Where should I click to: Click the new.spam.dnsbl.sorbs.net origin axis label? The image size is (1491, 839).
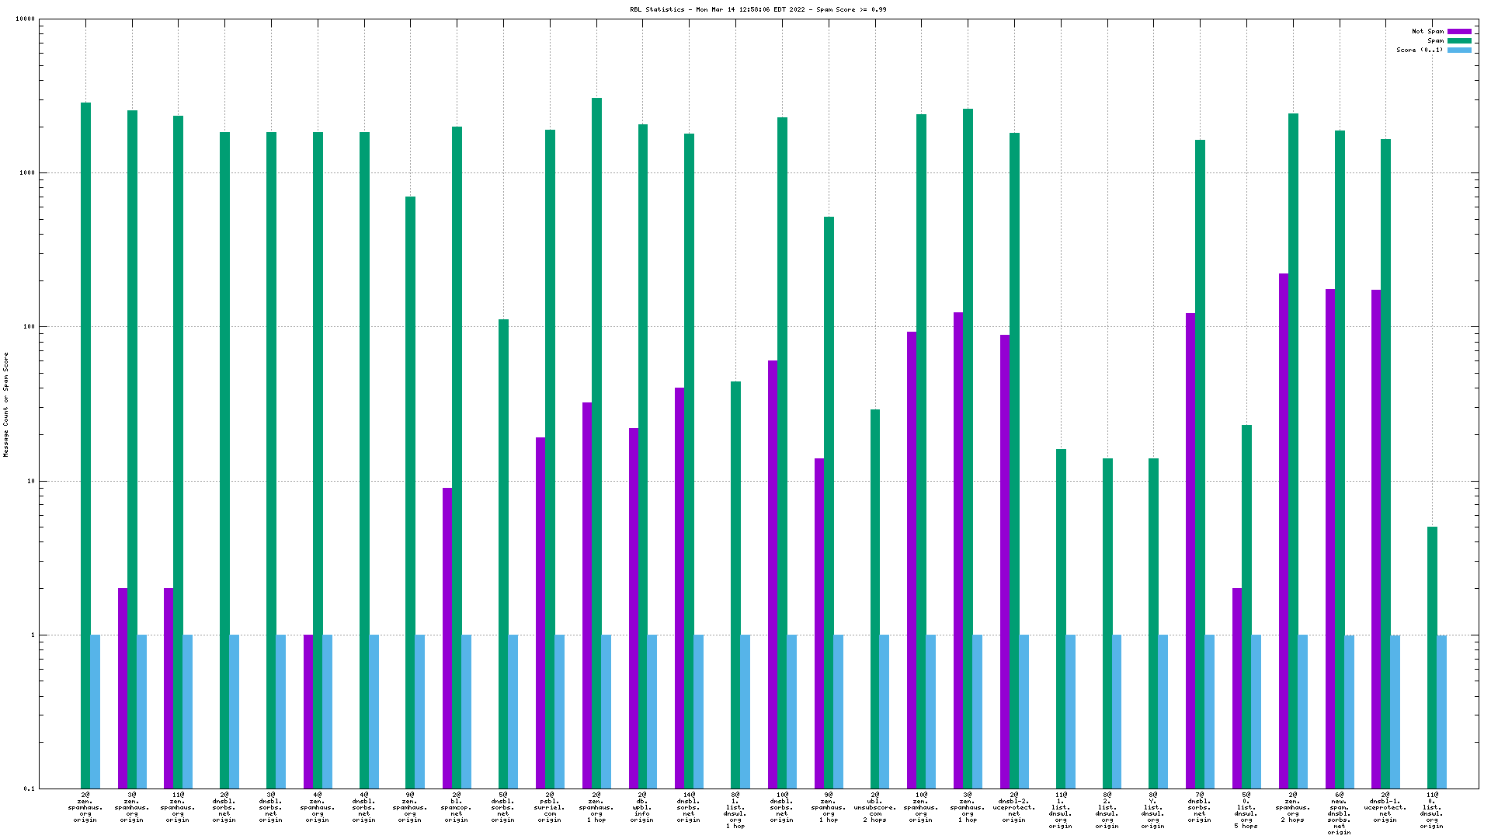tap(1339, 814)
